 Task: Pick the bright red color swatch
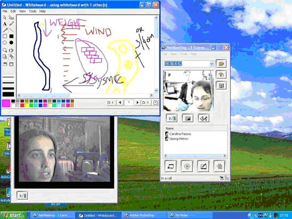[x=22, y=106]
